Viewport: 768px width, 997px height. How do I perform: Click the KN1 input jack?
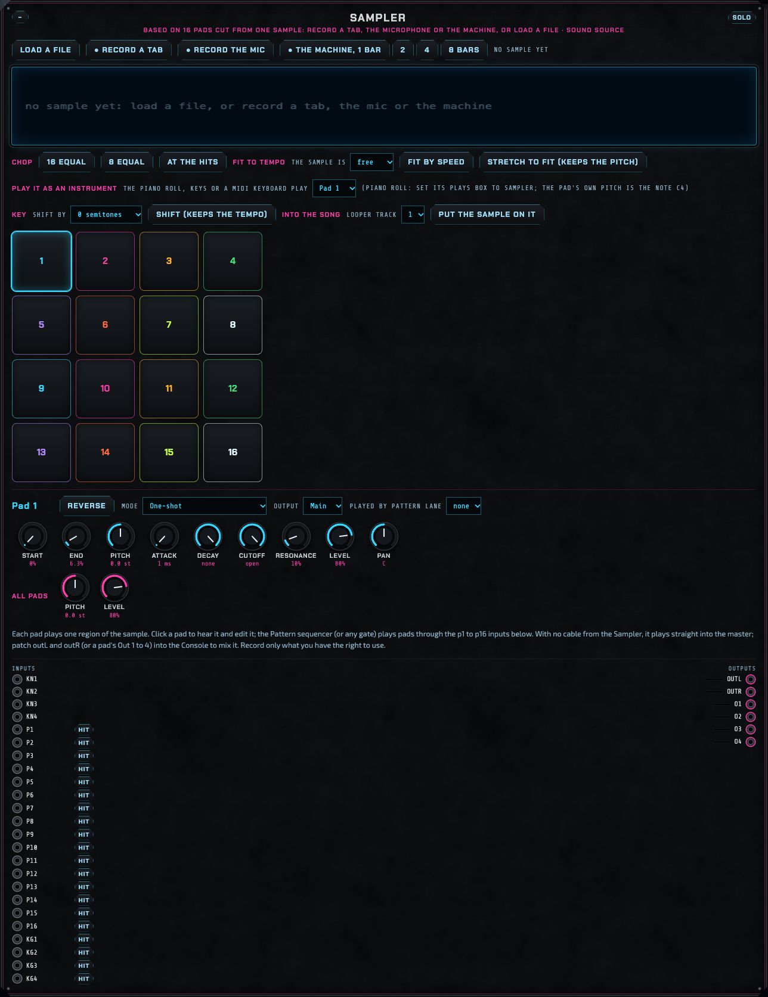[17, 679]
